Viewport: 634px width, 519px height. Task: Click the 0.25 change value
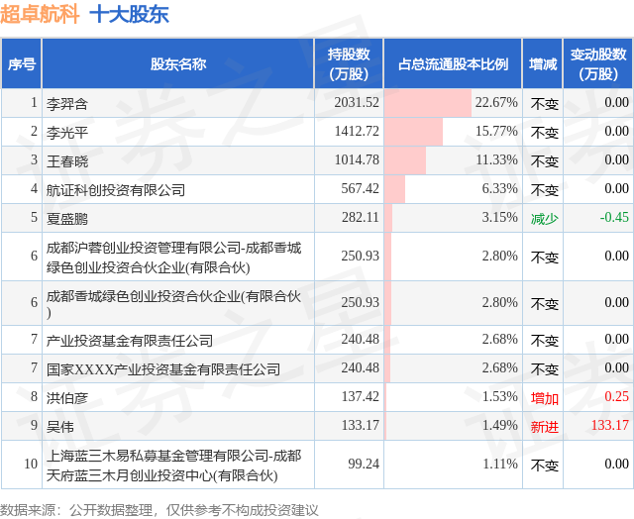(x=616, y=396)
